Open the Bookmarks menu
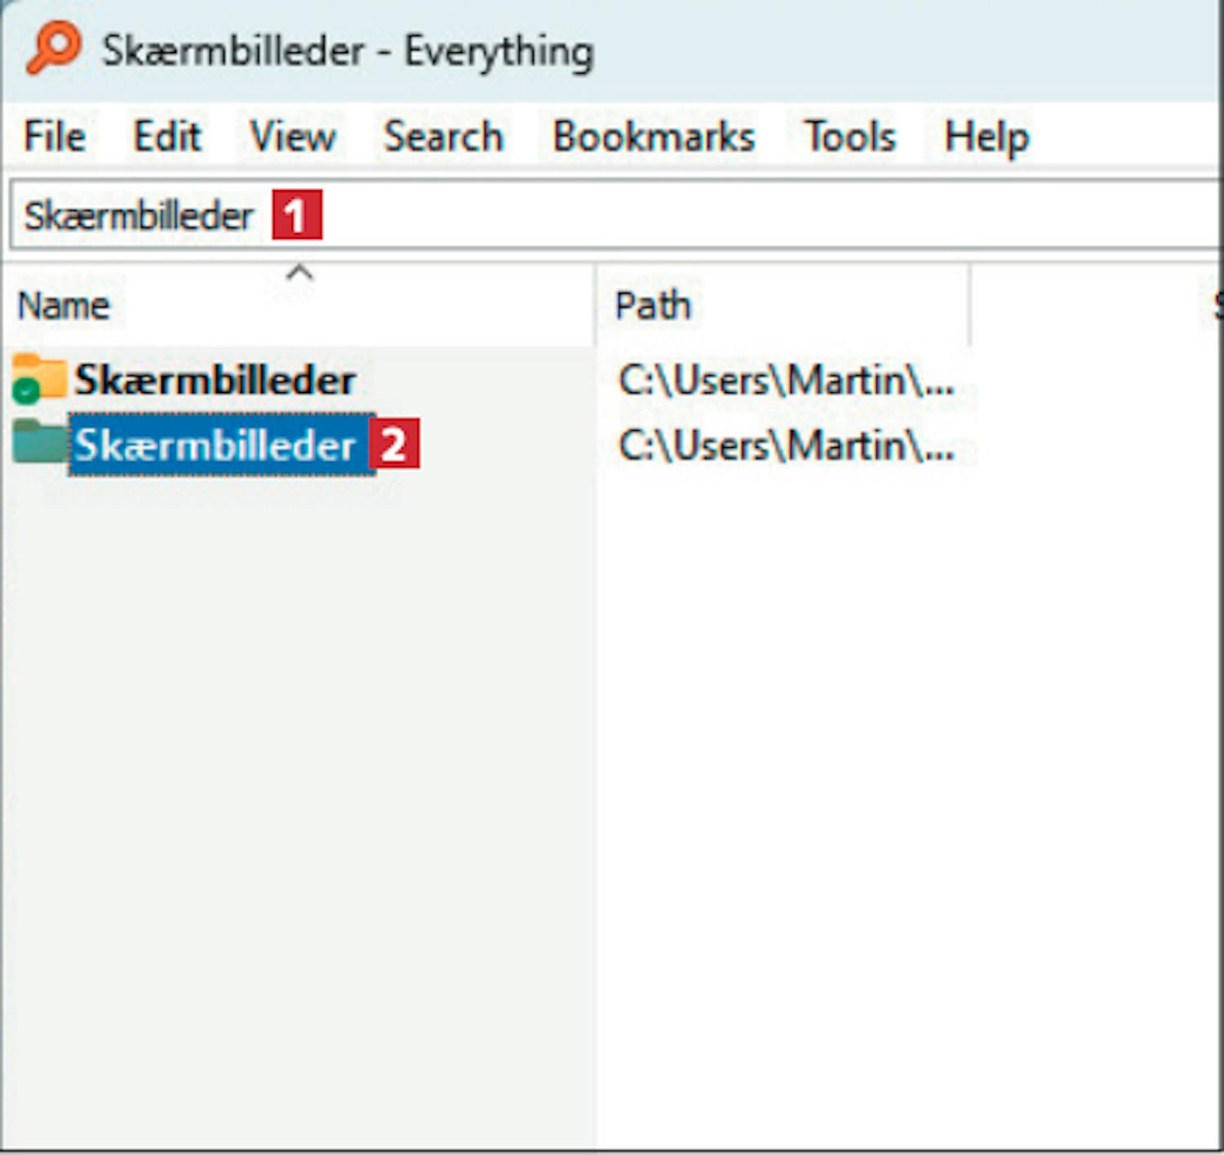The image size is (1224, 1155). coord(654,135)
